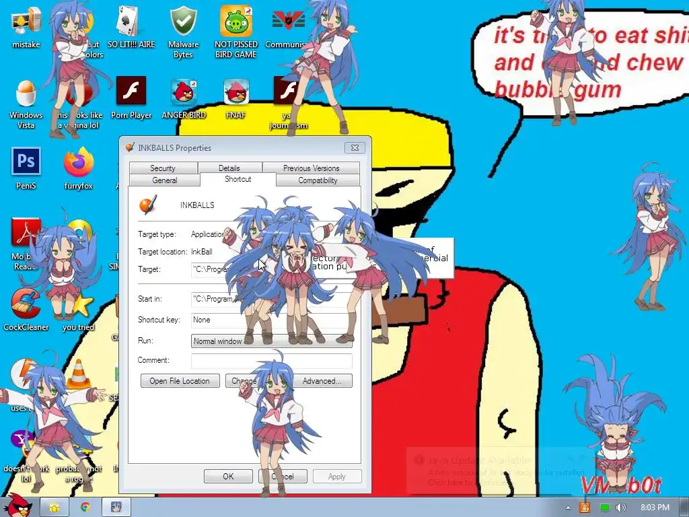Click the 'Target type:' label
The height and width of the screenshot is (517, 689).
pos(157,234)
